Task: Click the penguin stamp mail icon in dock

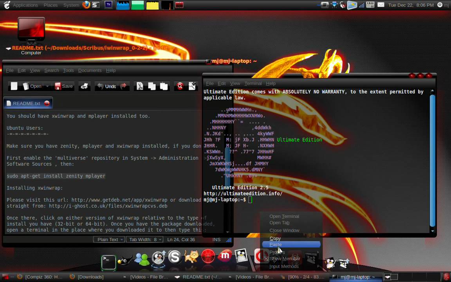Action: coord(241,255)
